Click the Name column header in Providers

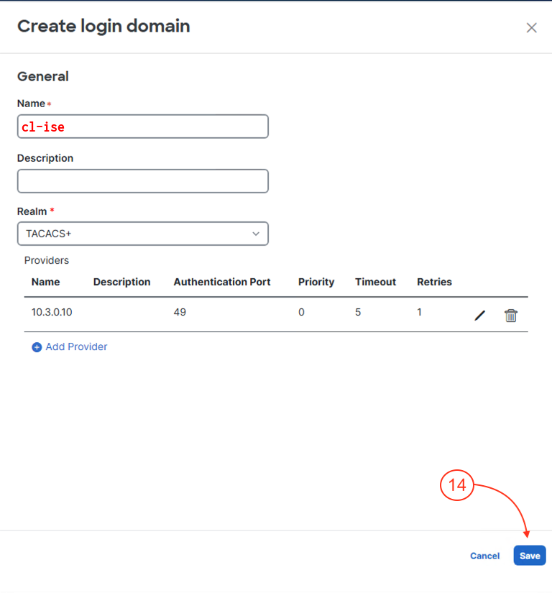coord(46,282)
